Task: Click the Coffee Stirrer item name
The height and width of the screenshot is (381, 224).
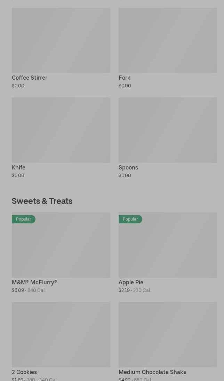Action: click(x=30, y=78)
